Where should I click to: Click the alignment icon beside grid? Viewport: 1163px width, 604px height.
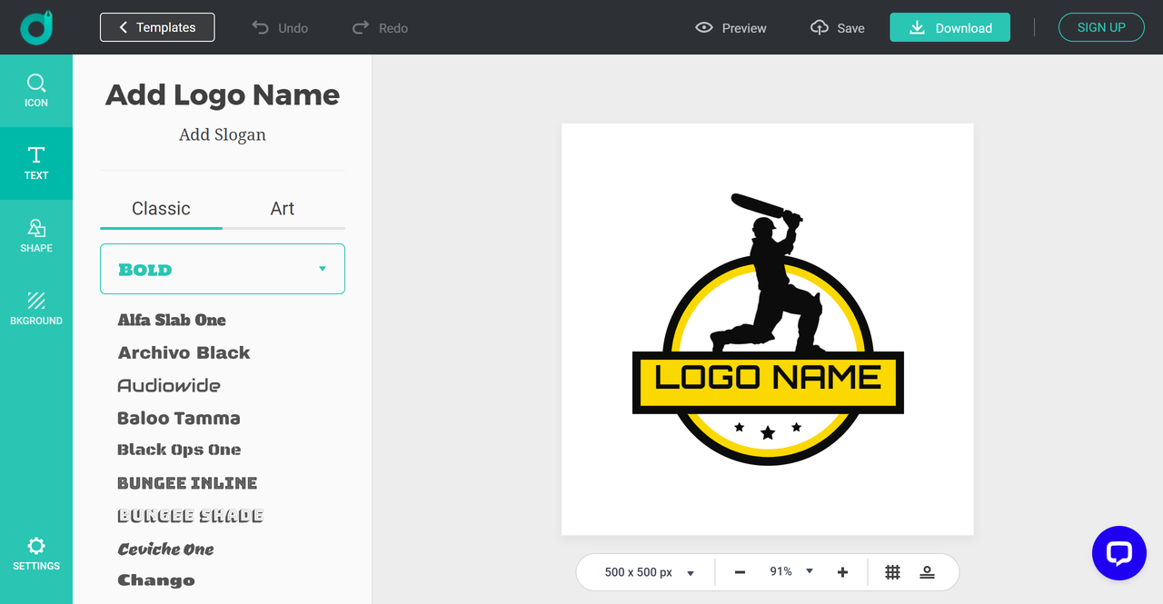tap(927, 572)
